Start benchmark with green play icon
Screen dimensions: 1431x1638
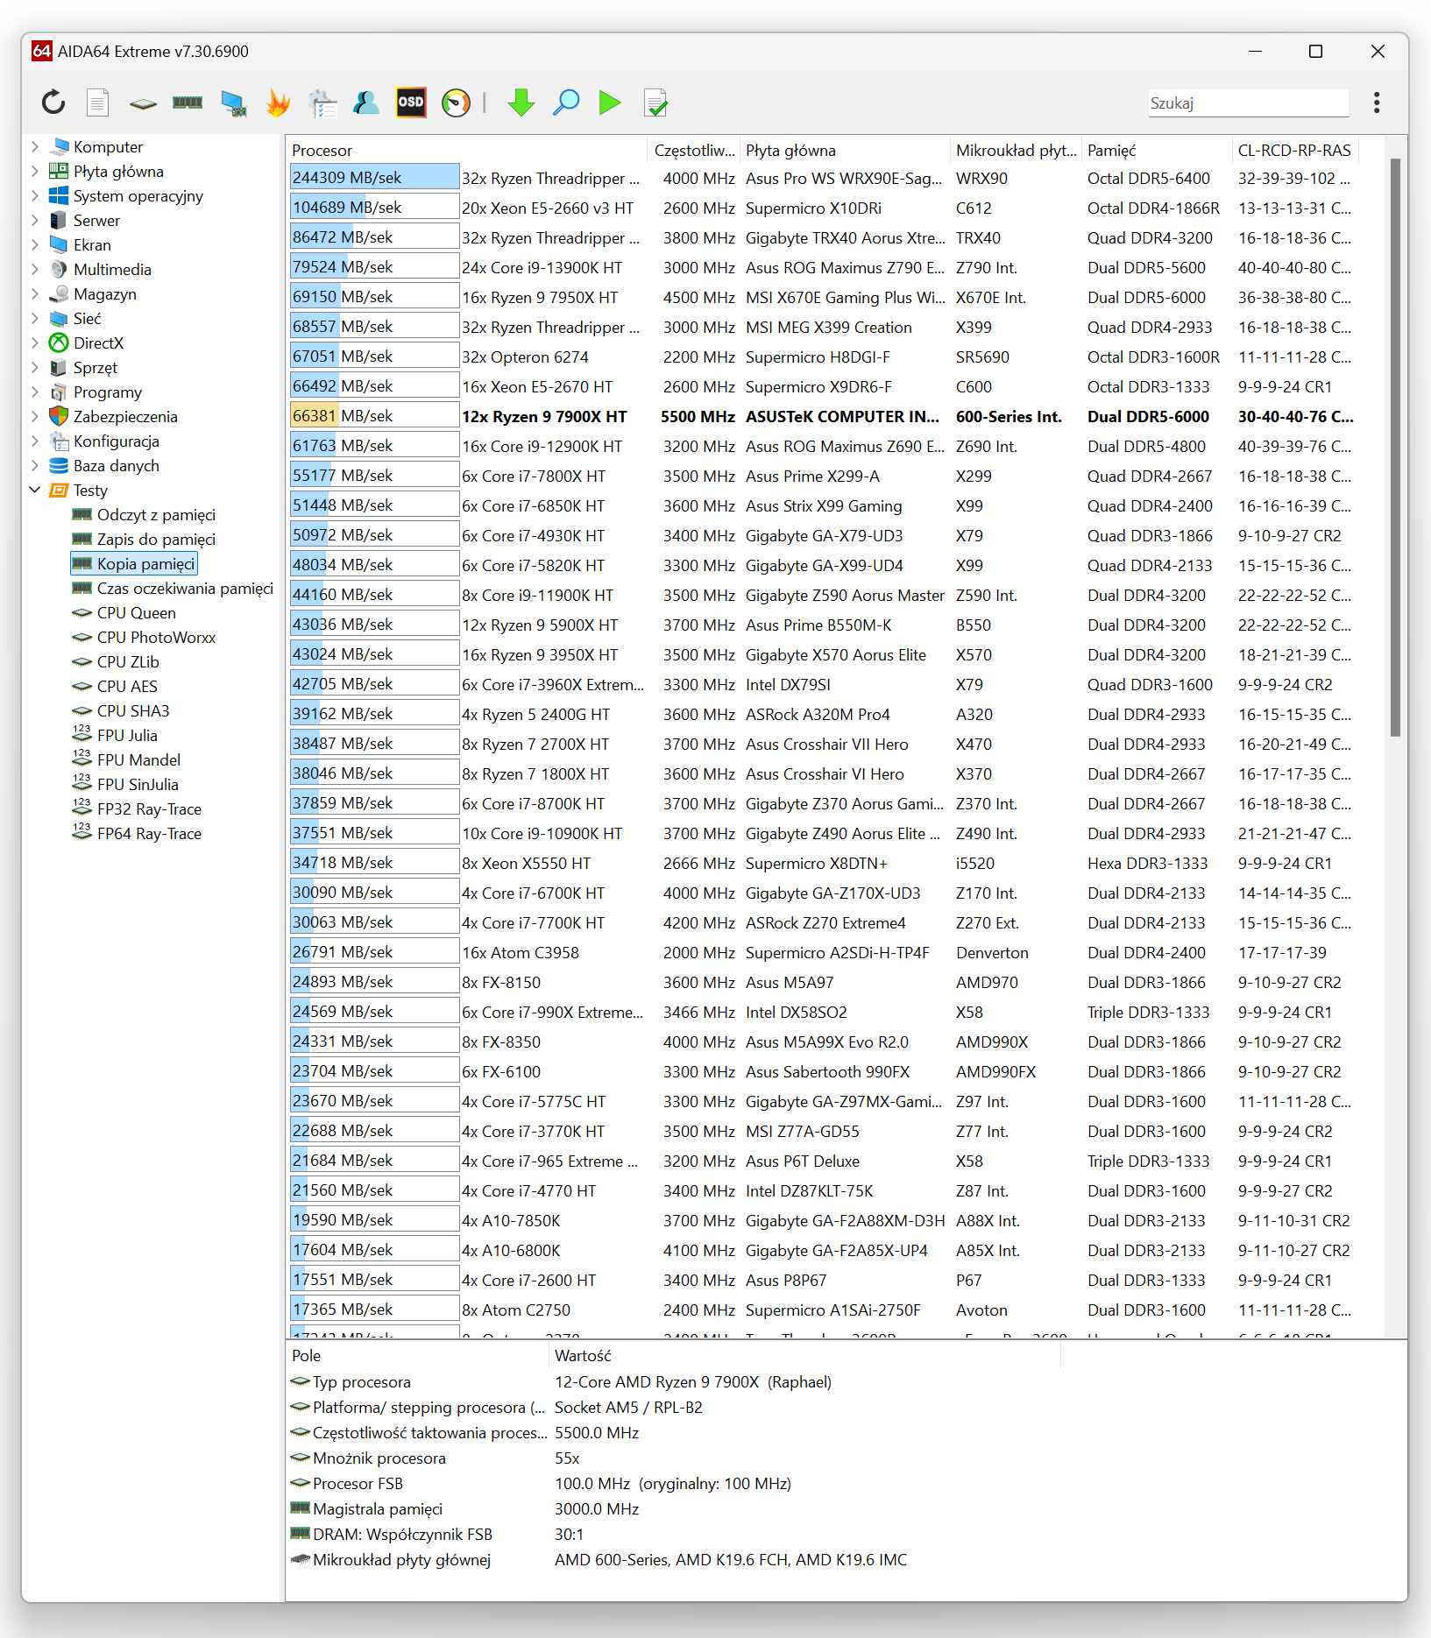(x=610, y=103)
